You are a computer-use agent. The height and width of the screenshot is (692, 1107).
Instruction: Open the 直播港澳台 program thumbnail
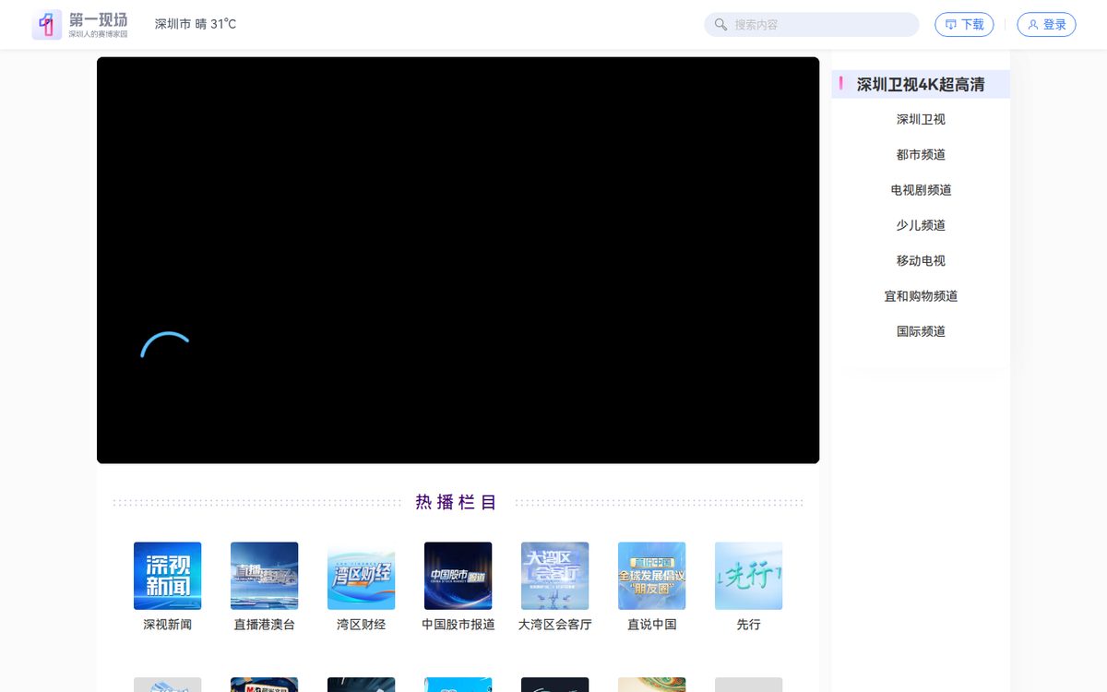(x=264, y=576)
